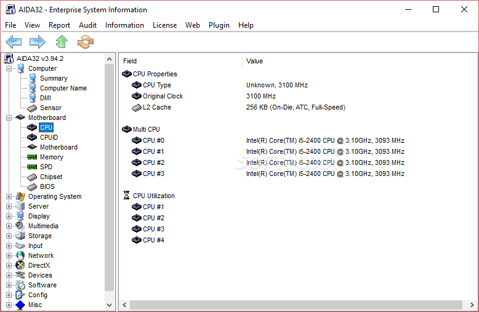Click the Field column header
Screen dimensions: 479x312
[x=180, y=61]
